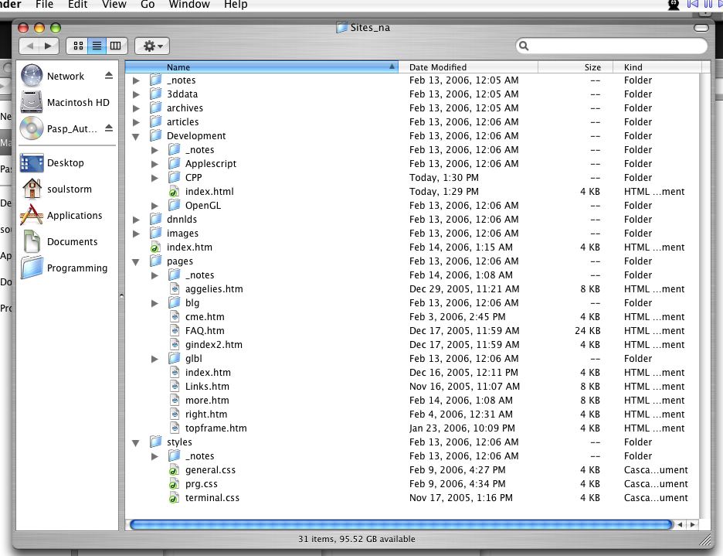723x556 pixels.
Task: Expand the archives folder
Action: pyautogui.click(x=136, y=108)
